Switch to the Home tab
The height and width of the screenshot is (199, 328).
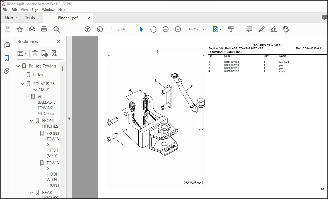tap(11, 18)
